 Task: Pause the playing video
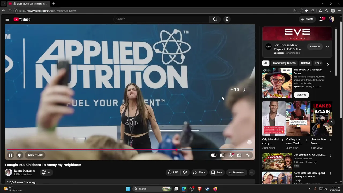click(x=10, y=155)
